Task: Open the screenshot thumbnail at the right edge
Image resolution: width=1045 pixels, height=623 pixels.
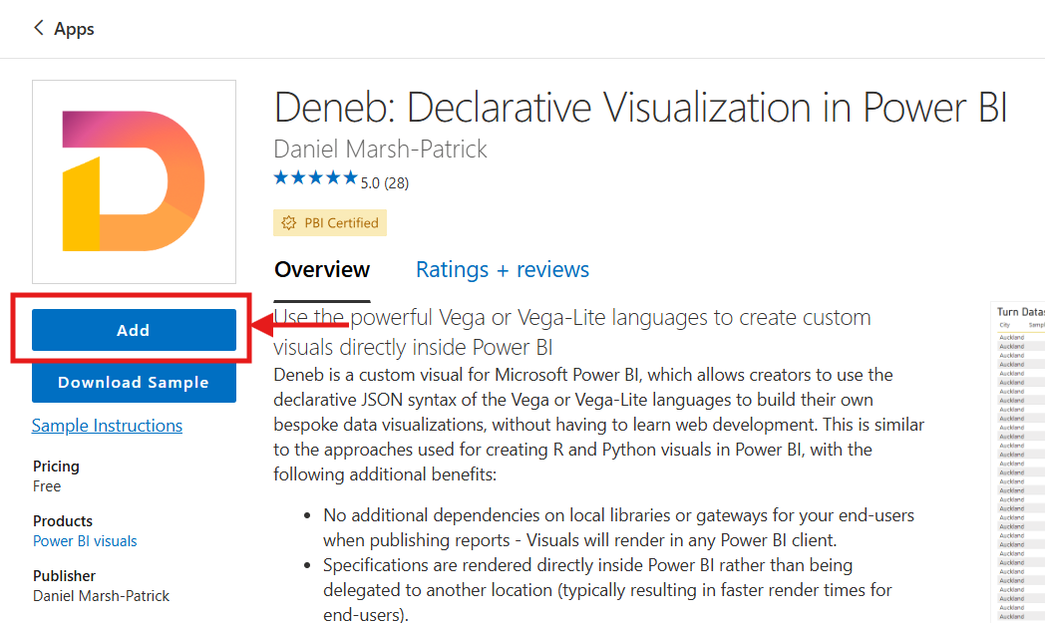Action: coord(1018,463)
